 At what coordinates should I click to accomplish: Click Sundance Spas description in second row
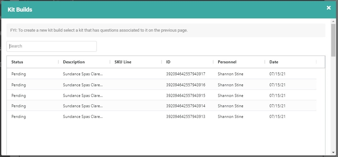click(x=83, y=85)
